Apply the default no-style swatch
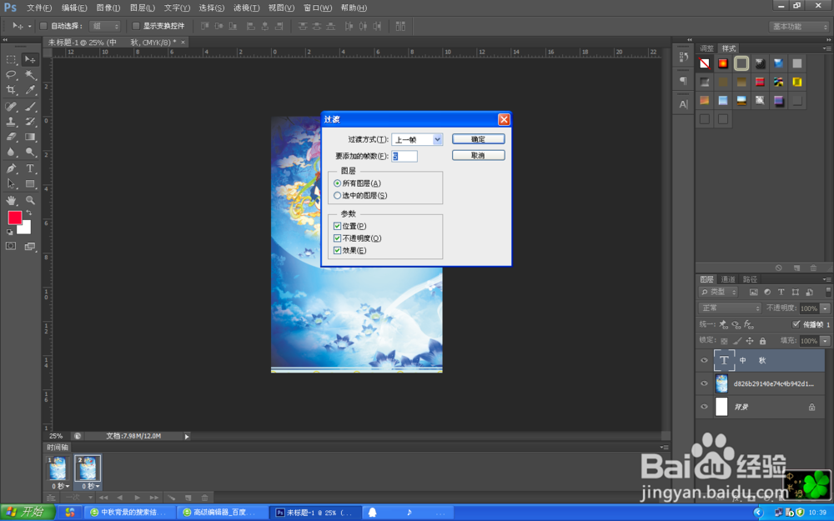This screenshot has height=521, width=834. (704, 64)
